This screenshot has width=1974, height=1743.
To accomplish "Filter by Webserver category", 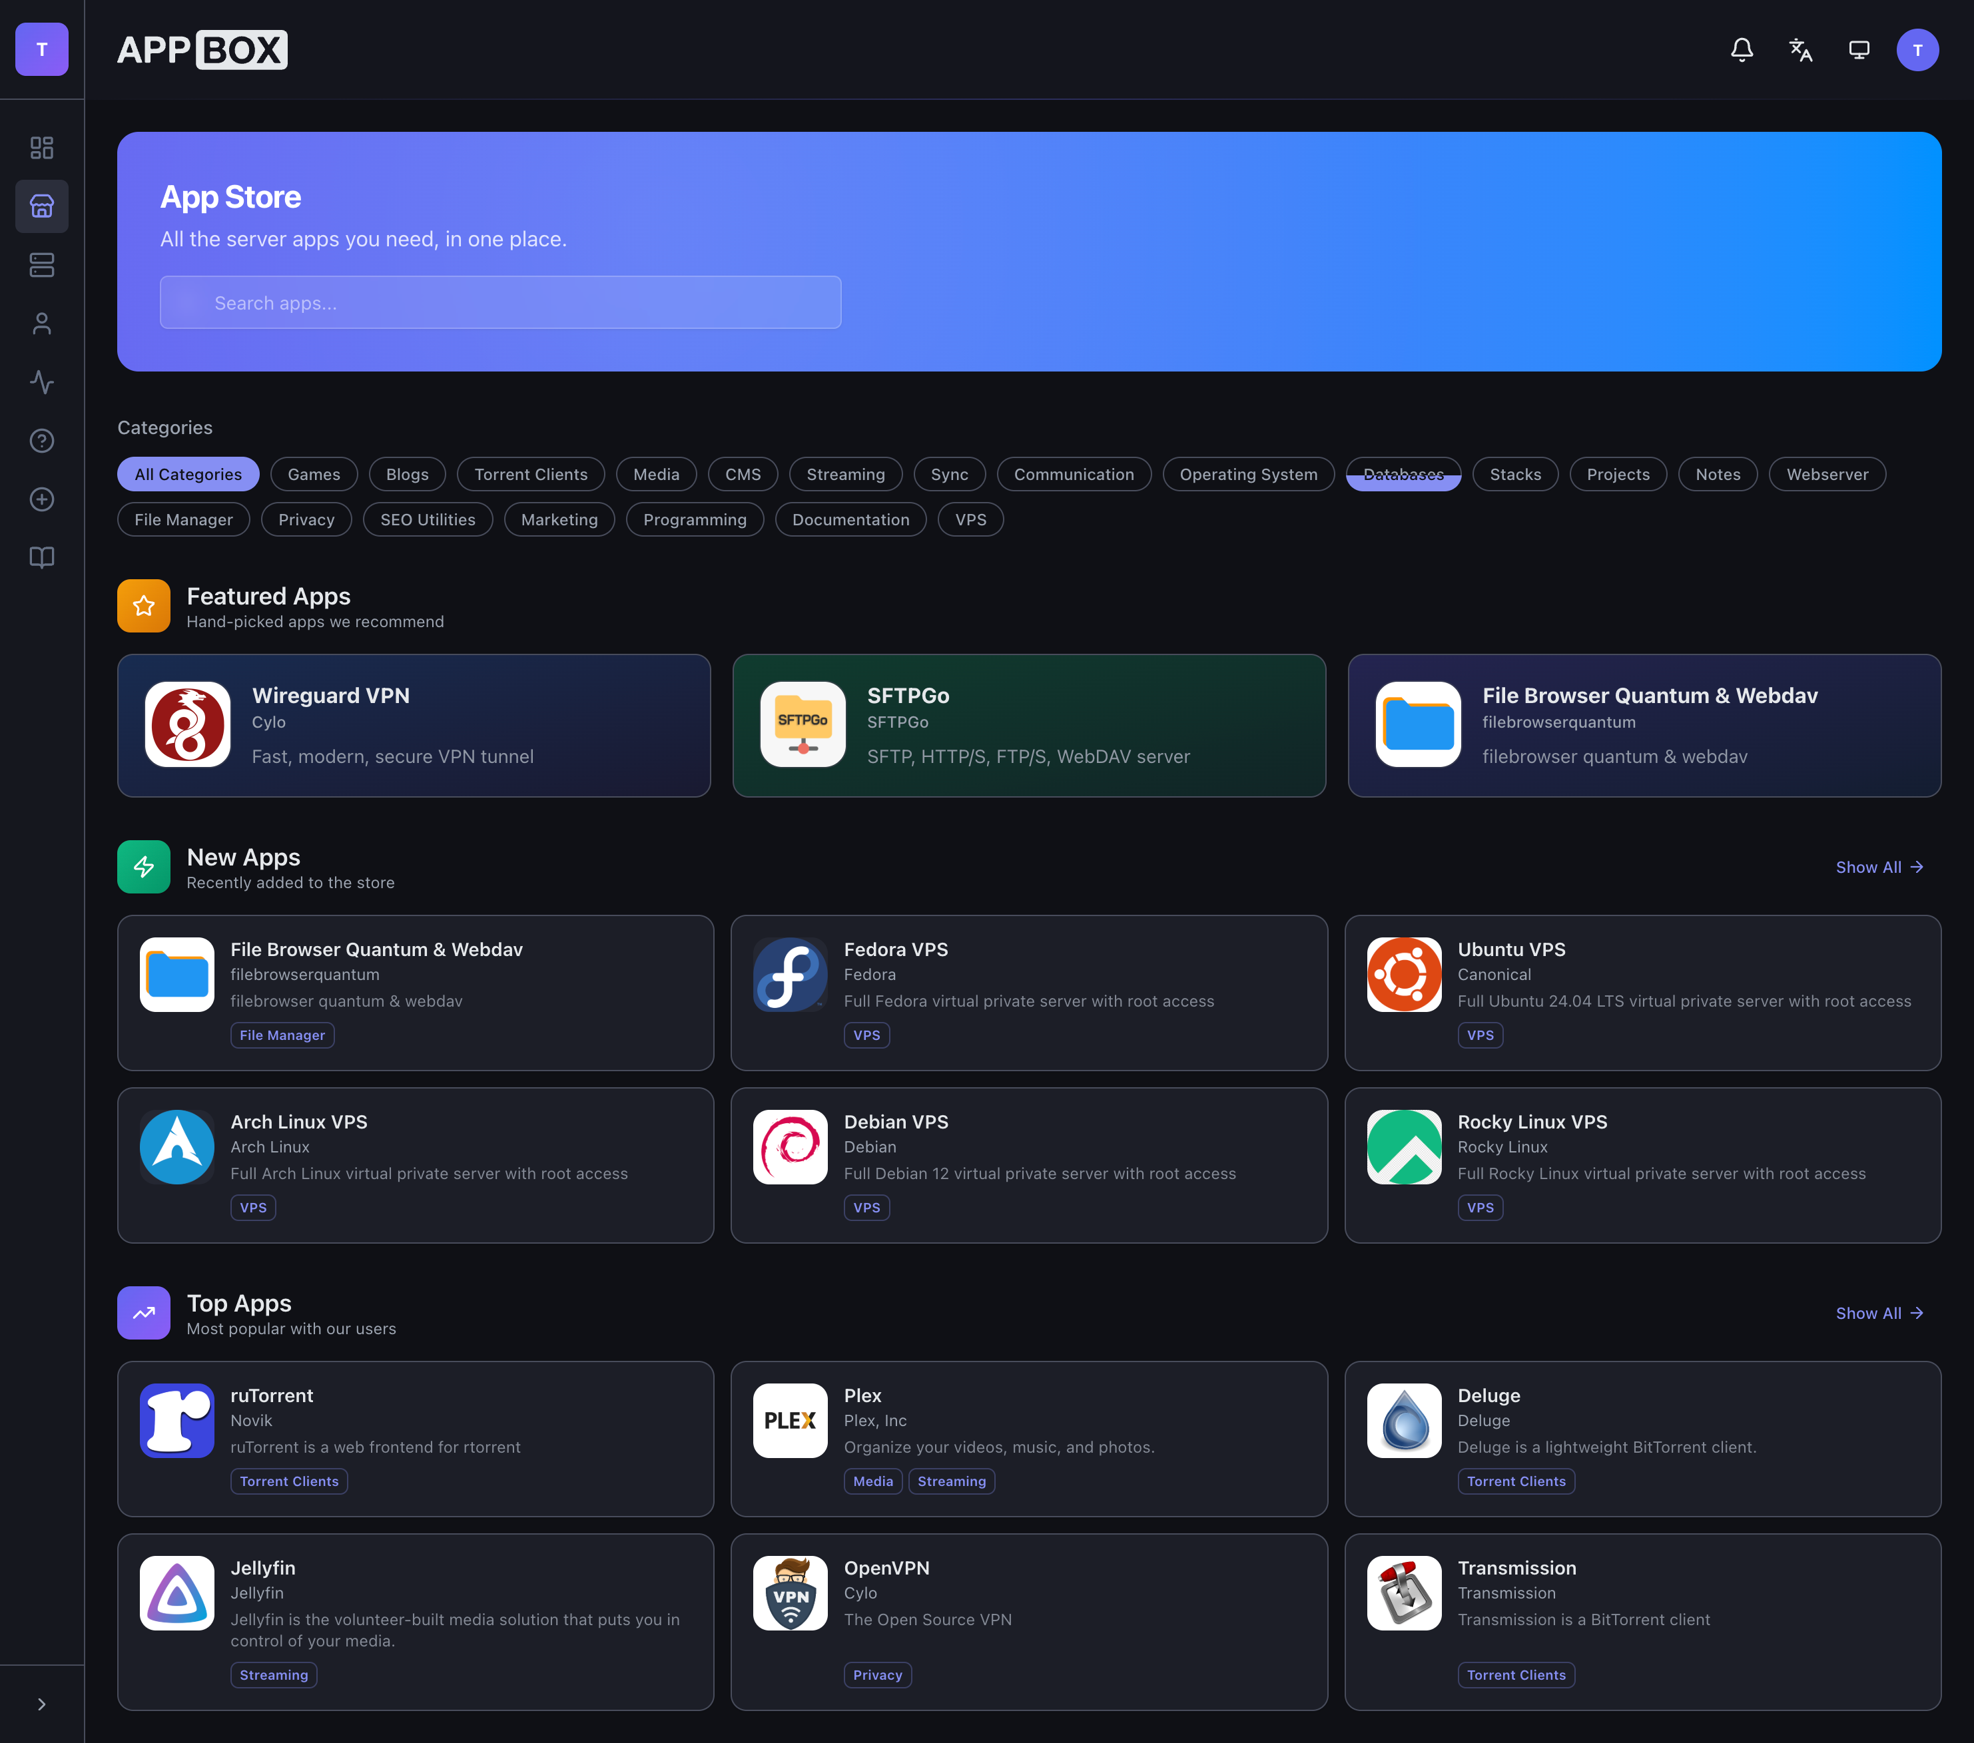I will tap(1827, 474).
